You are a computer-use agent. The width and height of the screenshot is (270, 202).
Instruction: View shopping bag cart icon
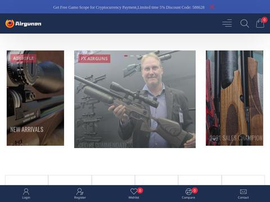(x=260, y=23)
